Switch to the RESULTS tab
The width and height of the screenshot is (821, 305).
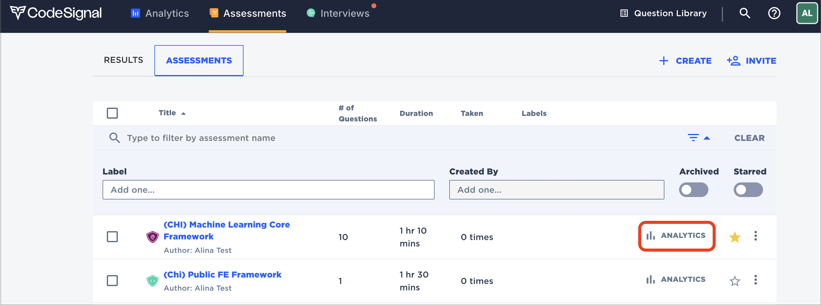tap(123, 60)
